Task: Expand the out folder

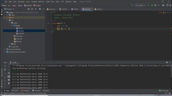Action: pos(7,18)
